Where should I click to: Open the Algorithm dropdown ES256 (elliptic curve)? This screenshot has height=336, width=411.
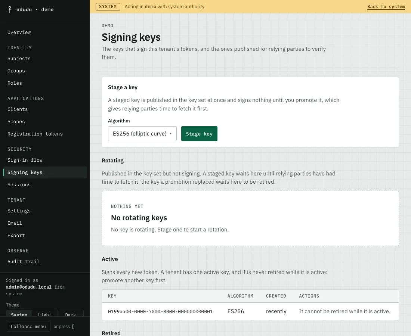pyautogui.click(x=142, y=134)
